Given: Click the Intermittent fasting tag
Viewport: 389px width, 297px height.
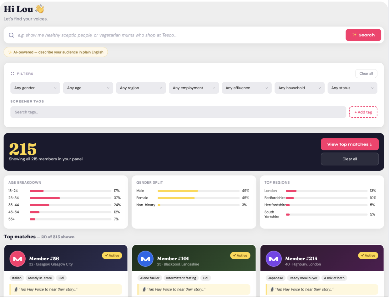Looking at the screenshot, I should click(181, 278).
